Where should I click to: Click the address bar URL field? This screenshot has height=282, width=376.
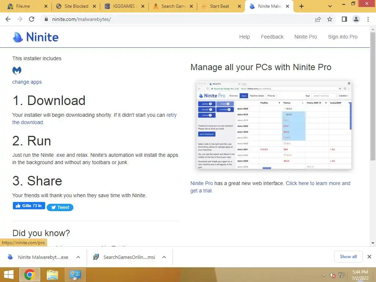[177, 19]
